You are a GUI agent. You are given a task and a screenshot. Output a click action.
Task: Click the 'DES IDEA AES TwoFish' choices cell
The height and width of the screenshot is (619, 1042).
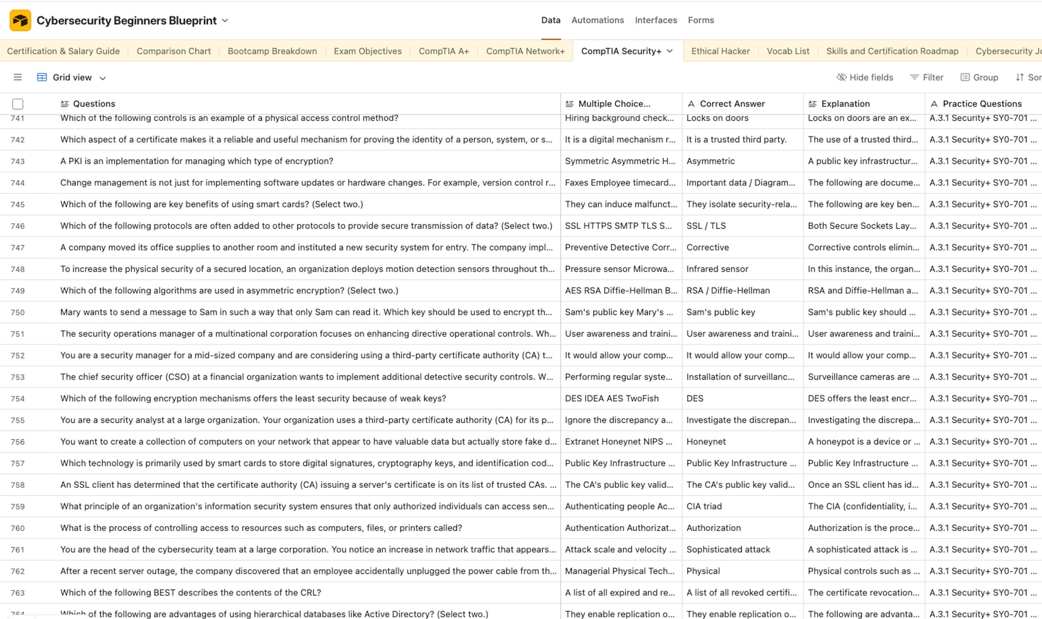point(621,398)
